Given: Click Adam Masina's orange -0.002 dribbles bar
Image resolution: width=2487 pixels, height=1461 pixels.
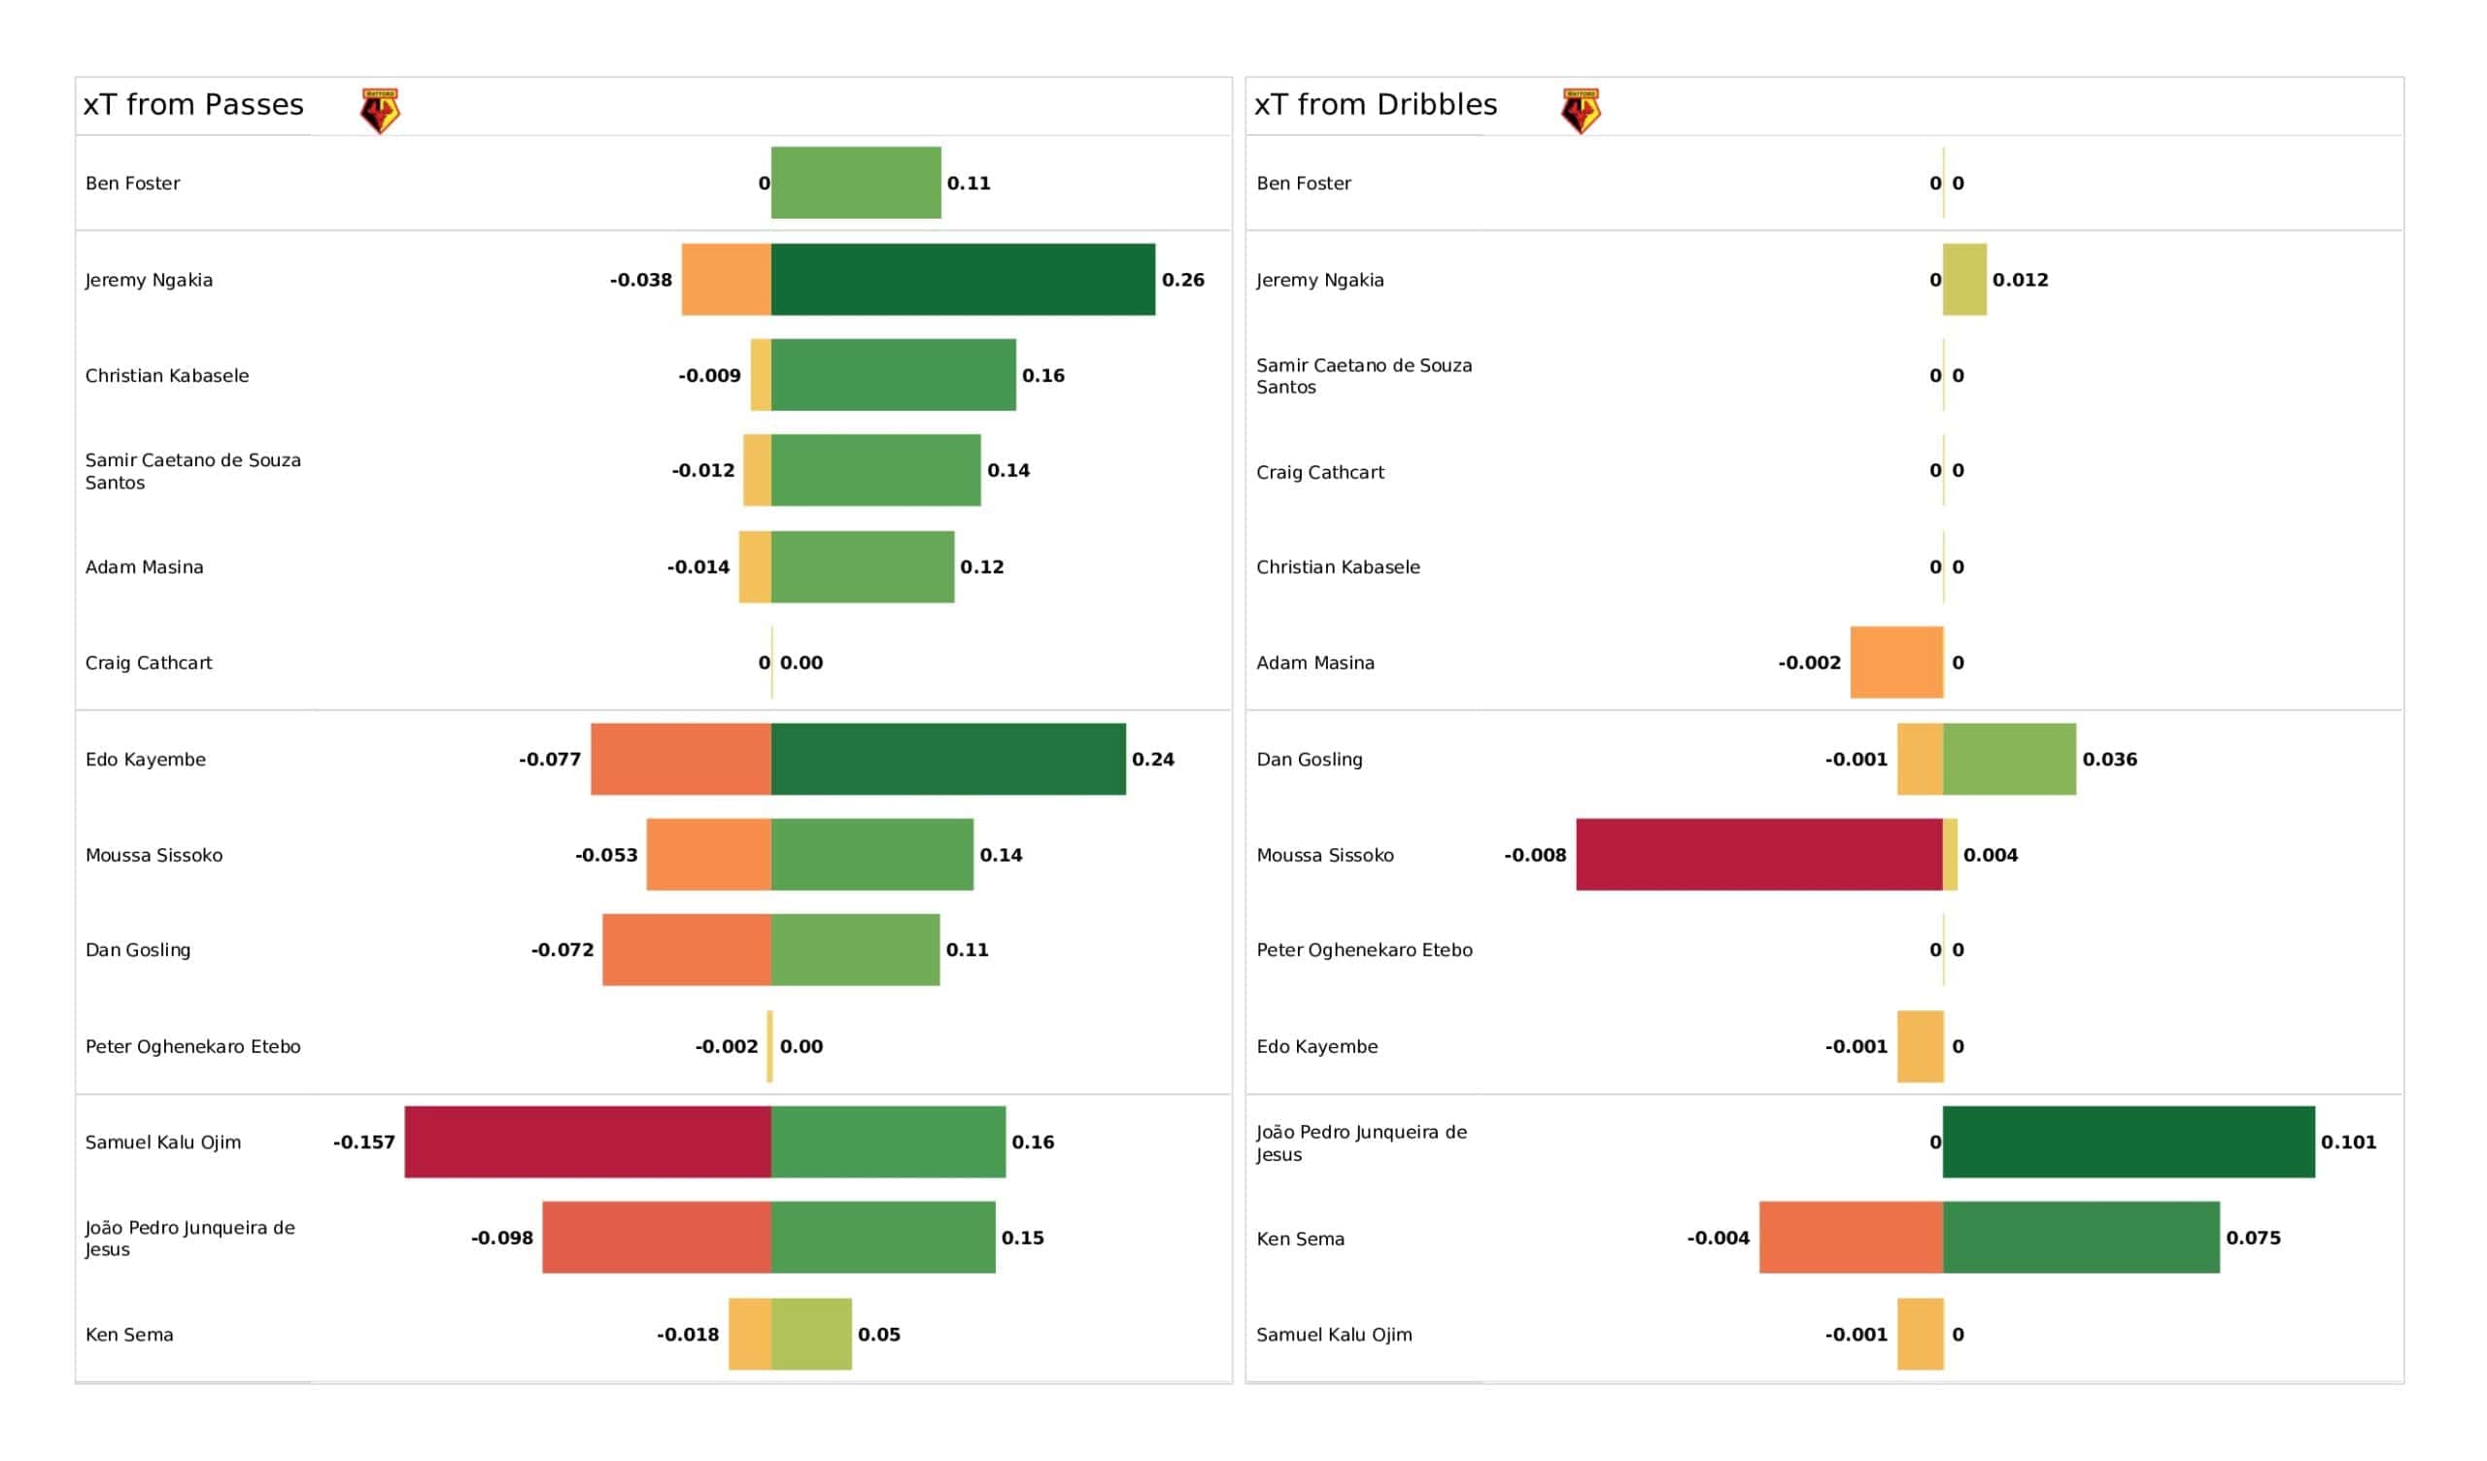Looking at the screenshot, I should (1897, 663).
